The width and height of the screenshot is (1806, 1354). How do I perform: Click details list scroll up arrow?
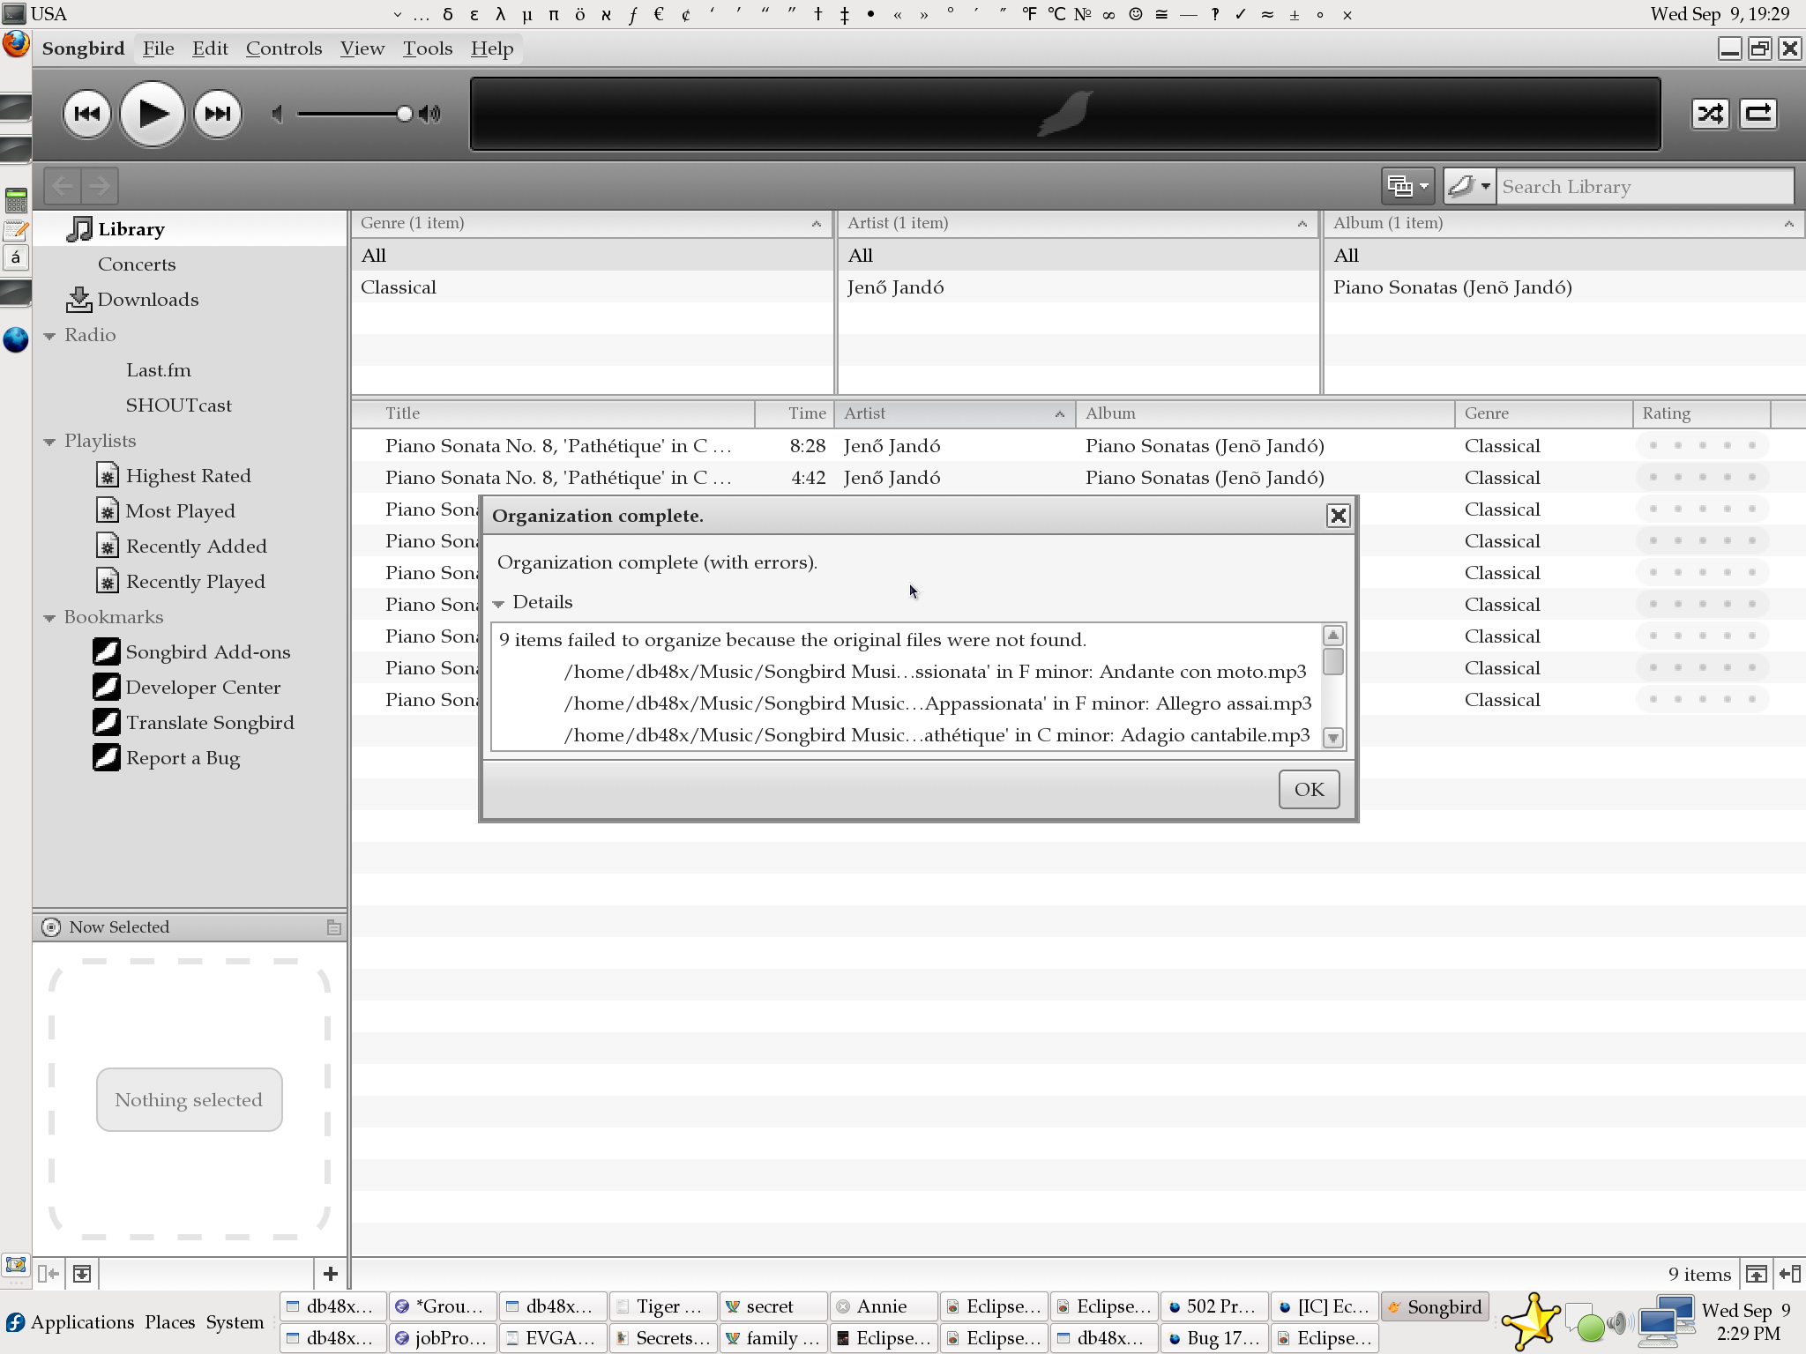pos(1332,636)
